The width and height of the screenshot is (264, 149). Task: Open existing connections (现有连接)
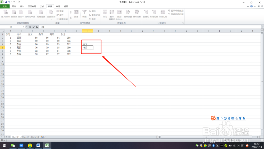pyautogui.click(x=41, y=14)
